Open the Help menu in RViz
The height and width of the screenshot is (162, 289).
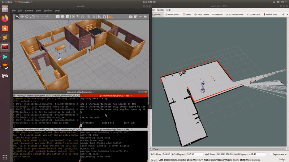168,10
